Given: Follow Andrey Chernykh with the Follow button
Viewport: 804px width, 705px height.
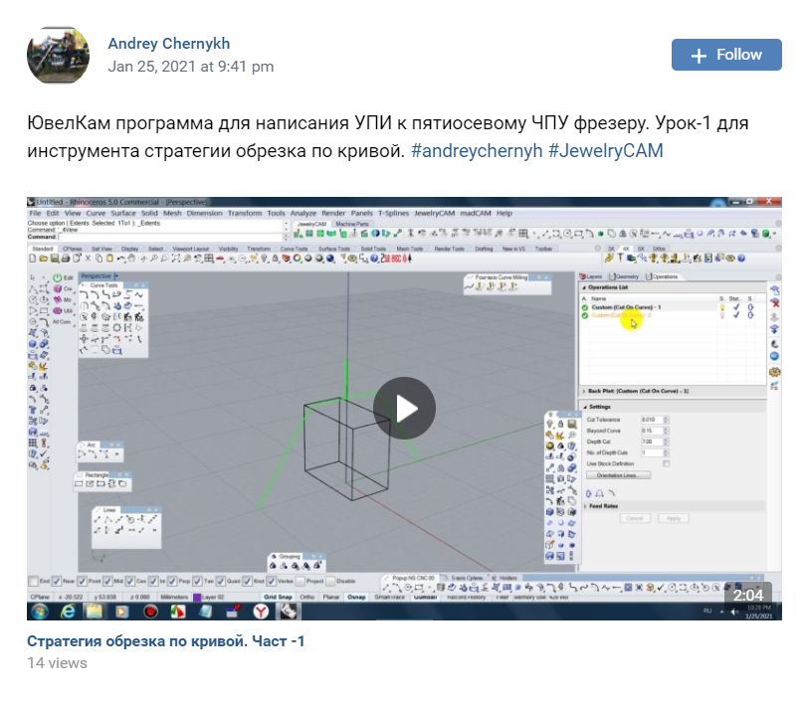Looking at the screenshot, I should click(726, 55).
